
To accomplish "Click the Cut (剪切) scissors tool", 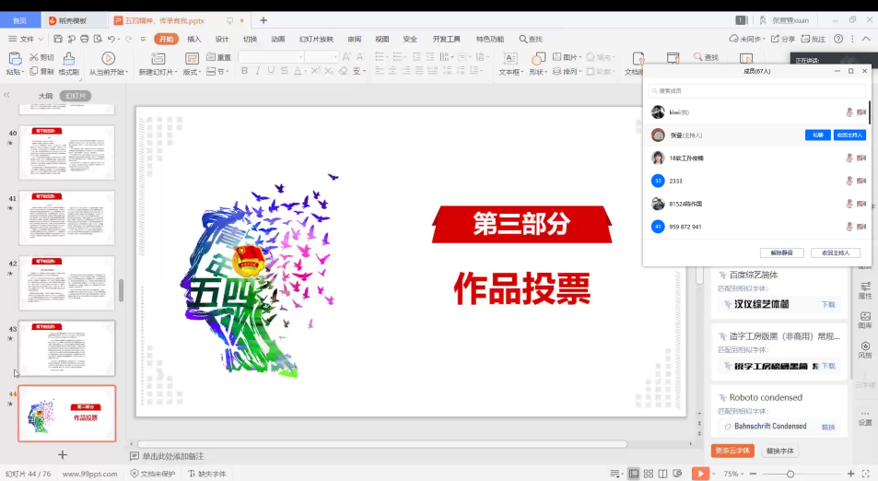I will (x=41, y=57).
